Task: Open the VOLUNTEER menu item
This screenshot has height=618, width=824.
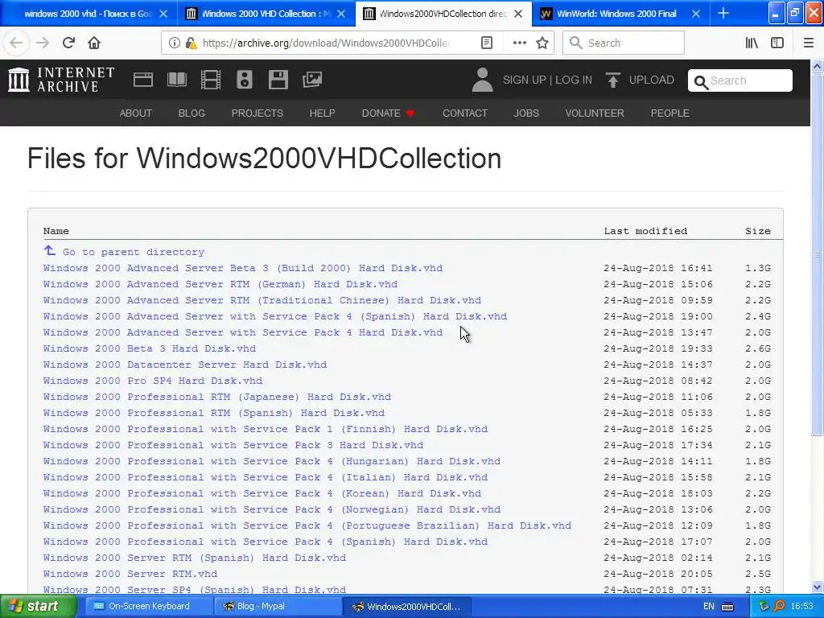Action: pyautogui.click(x=595, y=113)
